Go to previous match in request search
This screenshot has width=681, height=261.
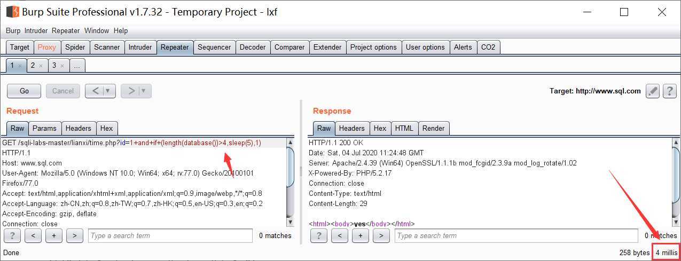click(x=33, y=235)
